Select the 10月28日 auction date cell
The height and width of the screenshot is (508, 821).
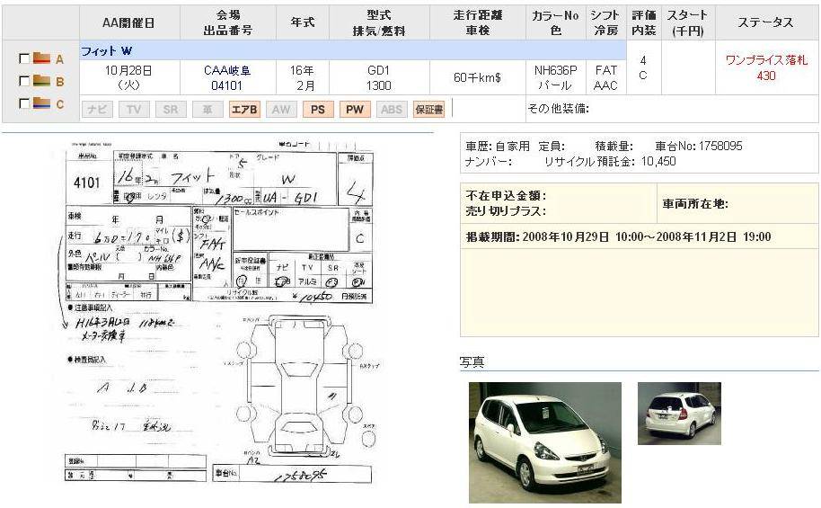[128, 77]
